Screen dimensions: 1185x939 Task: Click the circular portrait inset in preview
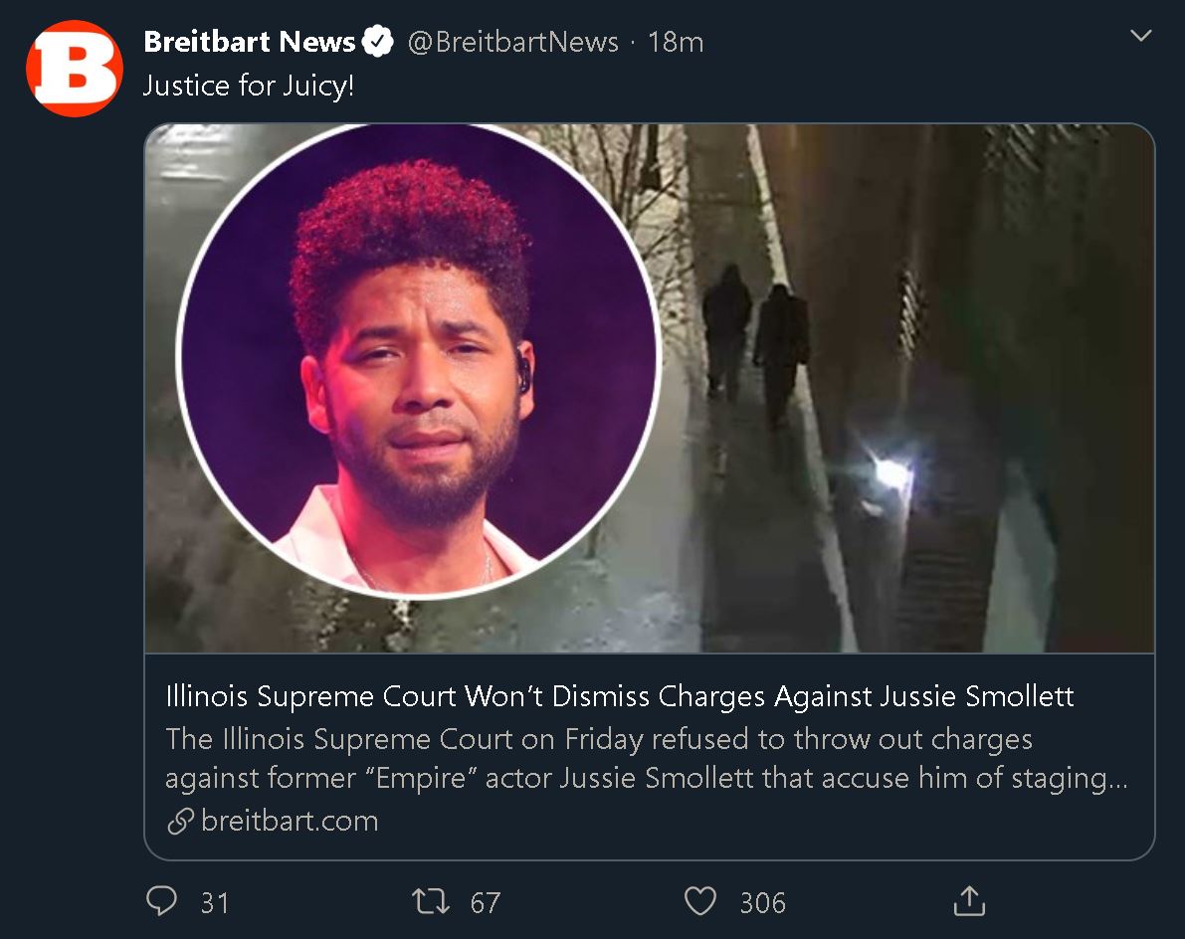pos(419,359)
